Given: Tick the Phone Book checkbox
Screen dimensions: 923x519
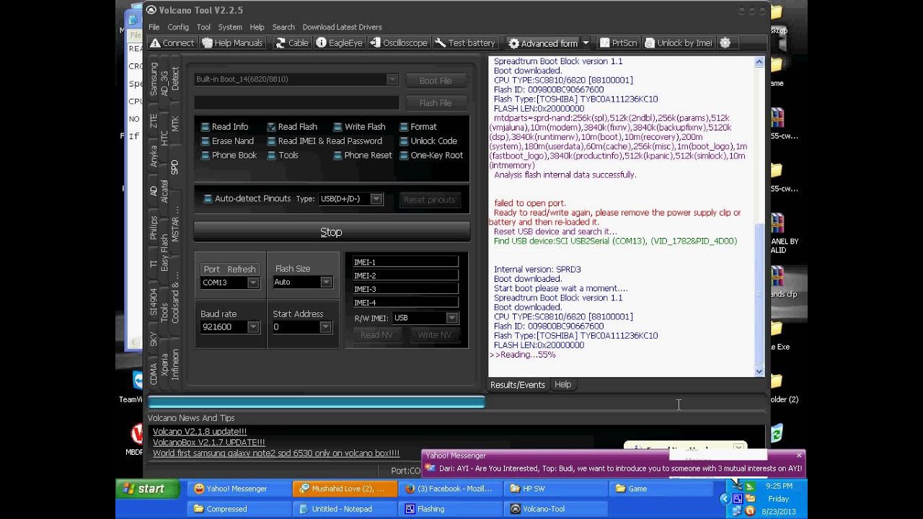Looking at the screenshot, I should coord(206,155).
